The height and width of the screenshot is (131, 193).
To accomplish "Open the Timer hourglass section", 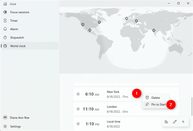I will point(14,21).
